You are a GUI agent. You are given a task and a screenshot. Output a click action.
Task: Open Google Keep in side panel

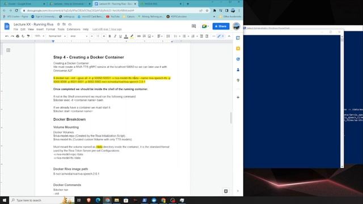coord(238,49)
